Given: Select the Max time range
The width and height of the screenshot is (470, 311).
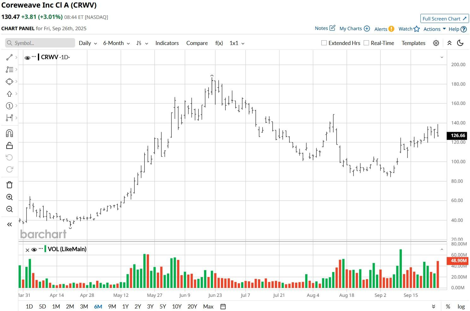Looking at the screenshot, I should 208,306.
